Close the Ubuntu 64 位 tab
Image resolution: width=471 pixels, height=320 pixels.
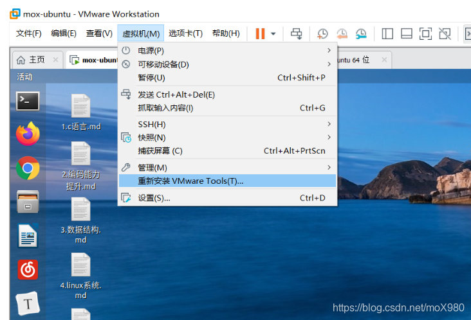384,60
